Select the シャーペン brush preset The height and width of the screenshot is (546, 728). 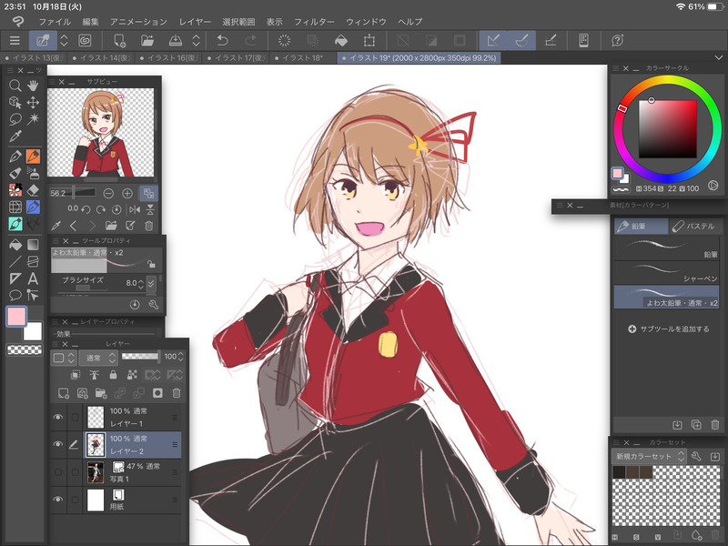[x=666, y=273]
